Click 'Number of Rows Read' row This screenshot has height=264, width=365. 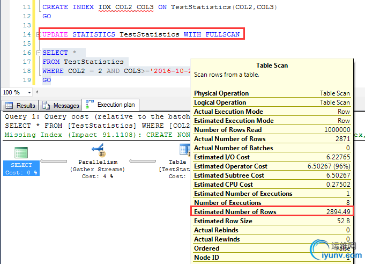272,130
